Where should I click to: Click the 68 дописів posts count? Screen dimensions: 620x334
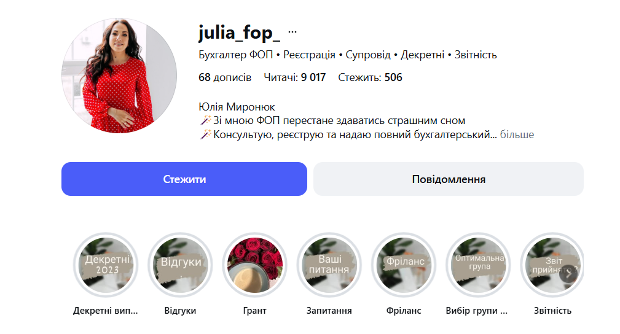pyautogui.click(x=225, y=77)
